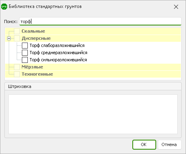Collapse the Дисперсные tree node

point(9,39)
